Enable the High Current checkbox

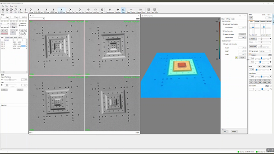coord(250,51)
